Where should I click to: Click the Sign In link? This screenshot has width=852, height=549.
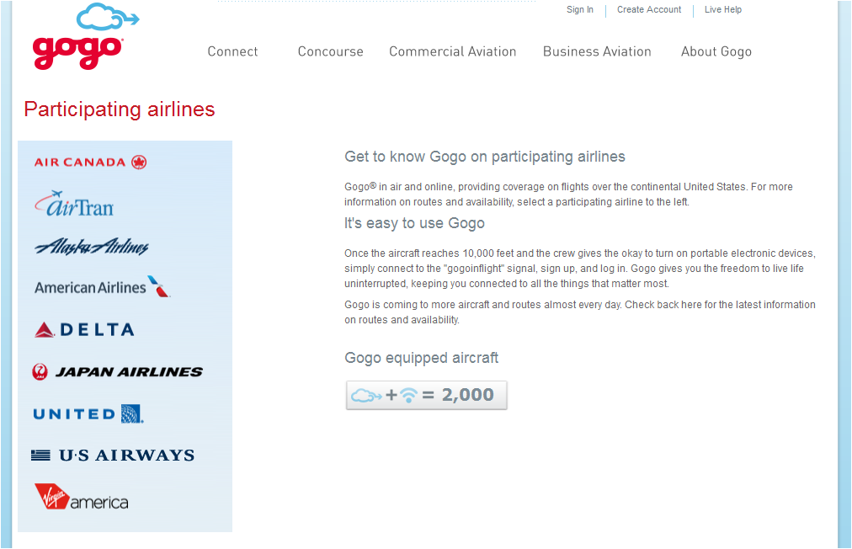(x=580, y=10)
